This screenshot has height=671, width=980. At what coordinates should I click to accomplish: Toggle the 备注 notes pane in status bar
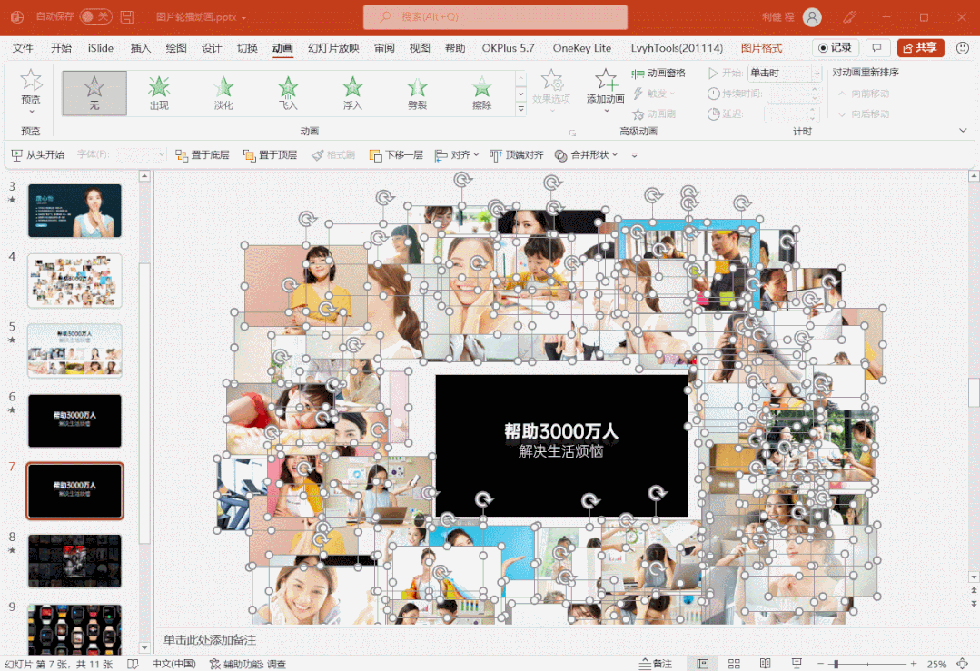[x=656, y=664]
